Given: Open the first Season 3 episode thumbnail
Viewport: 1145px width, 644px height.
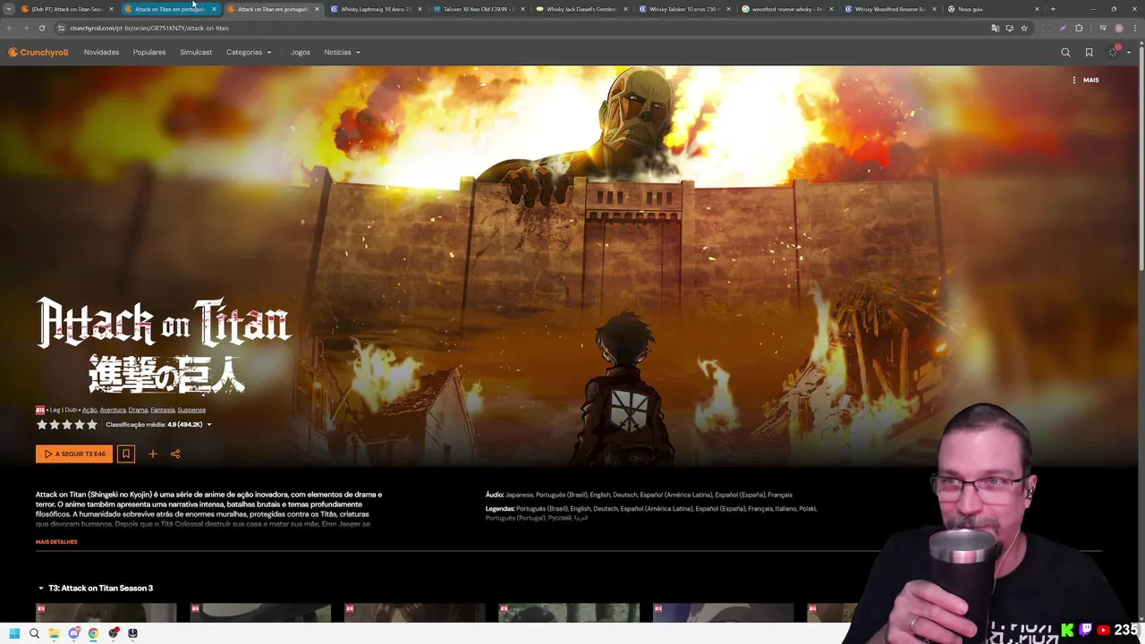Looking at the screenshot, I should 106,612.
